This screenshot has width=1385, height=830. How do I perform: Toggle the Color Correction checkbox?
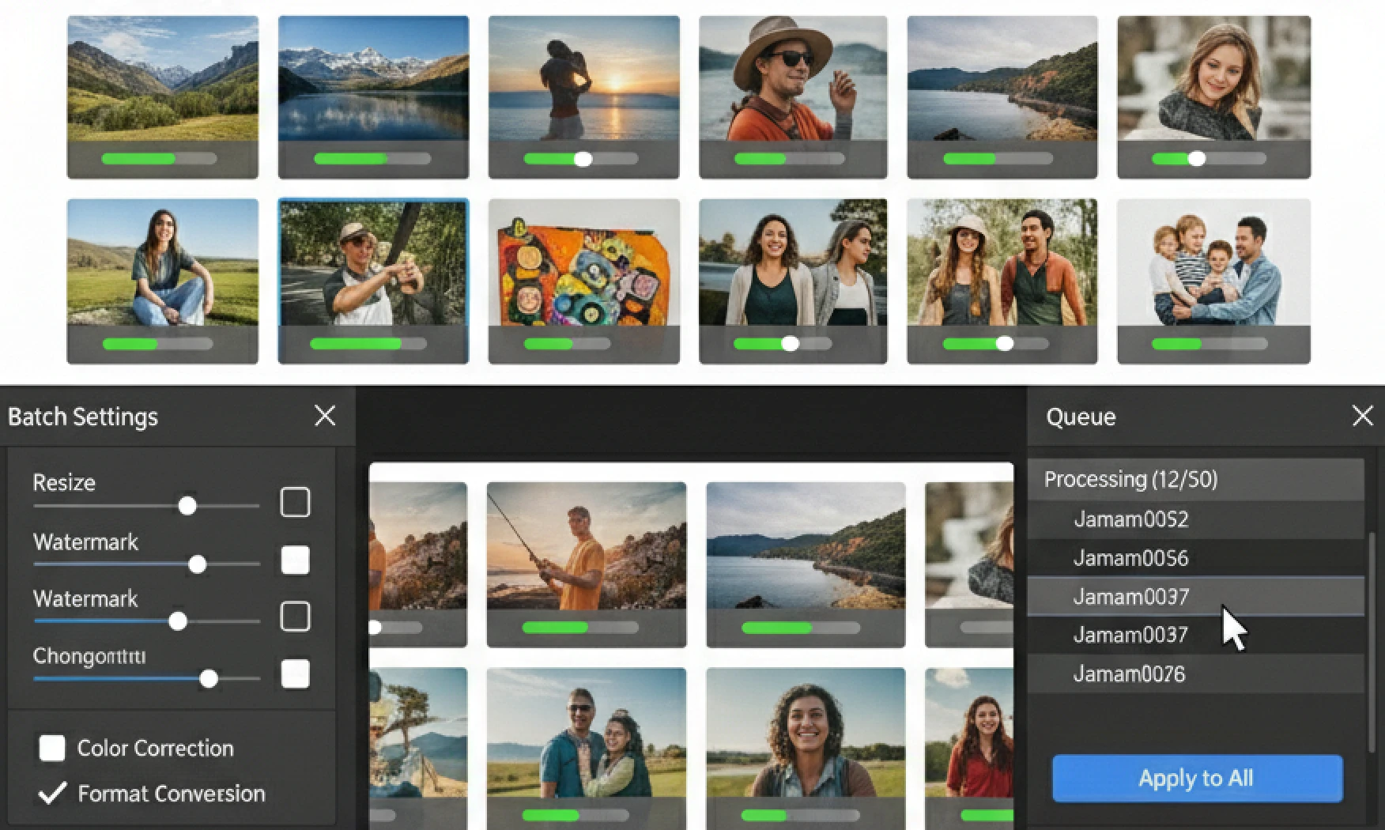point(52,748)
